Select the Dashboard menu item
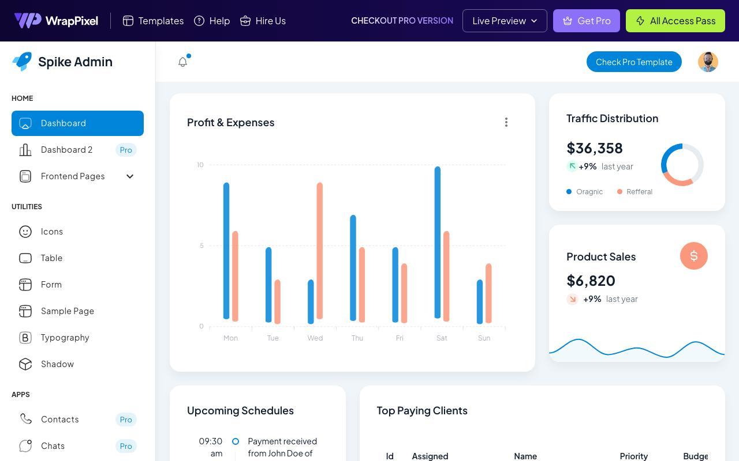The image size is (739, 461). [x=77, y=123]
